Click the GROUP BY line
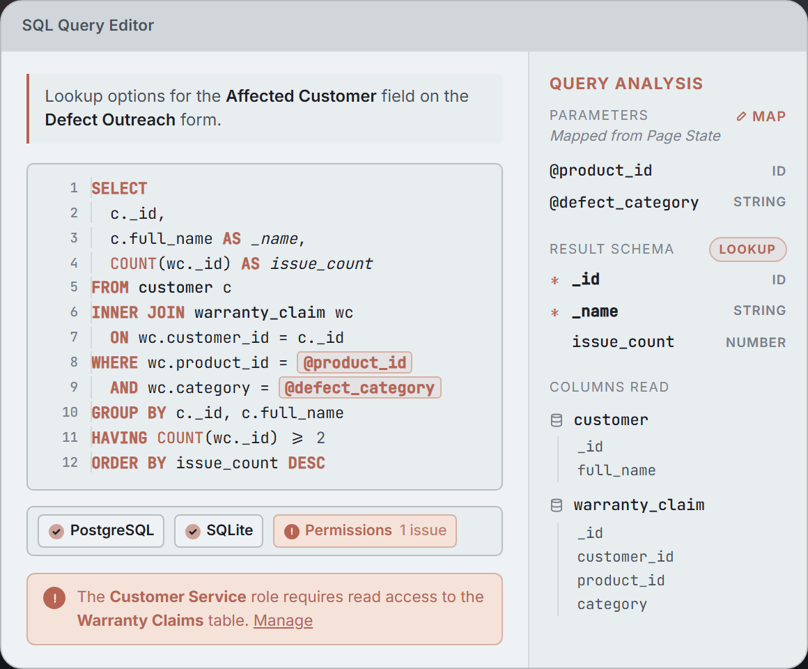 tap(217, 413)
